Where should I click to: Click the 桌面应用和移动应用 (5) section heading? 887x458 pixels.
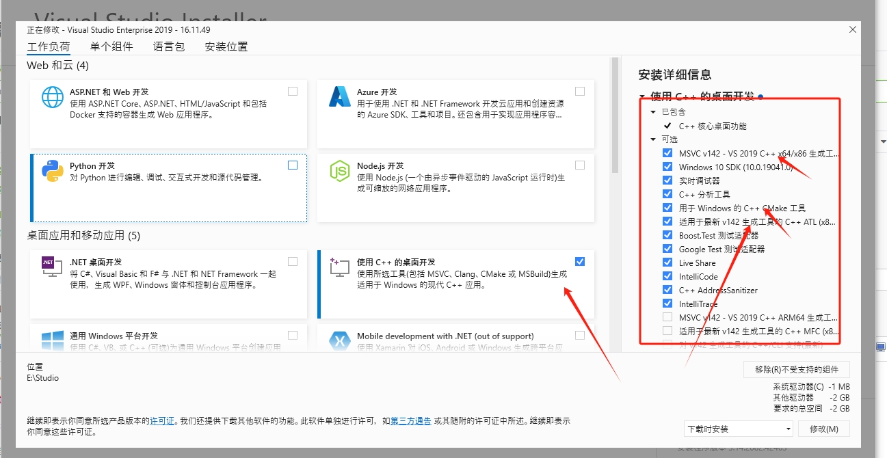click(x=83, y=235)
